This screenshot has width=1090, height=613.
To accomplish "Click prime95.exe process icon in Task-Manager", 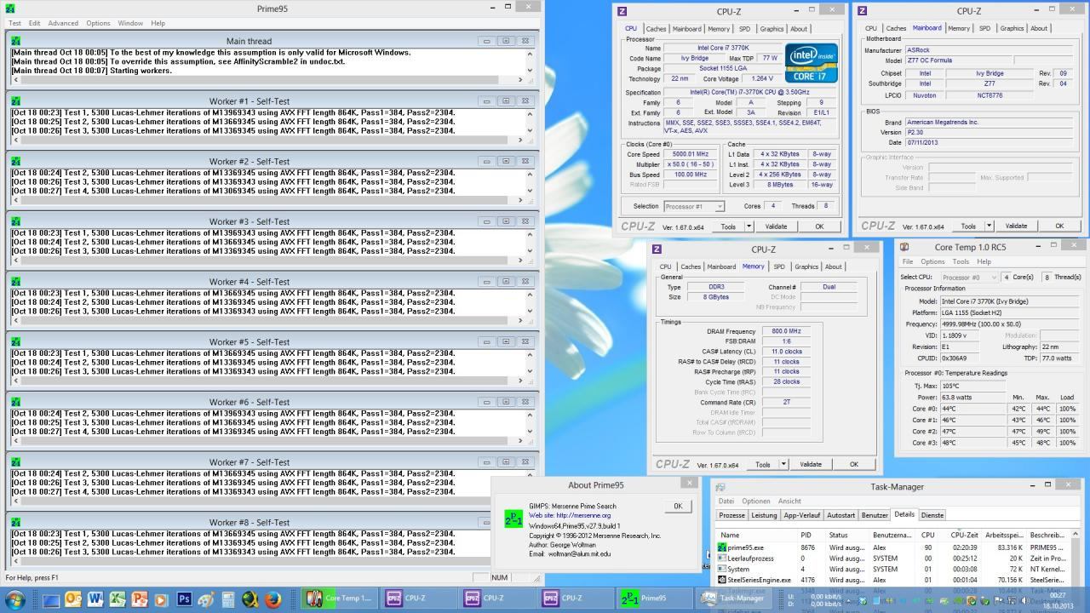I will click(x=722, y=547).
